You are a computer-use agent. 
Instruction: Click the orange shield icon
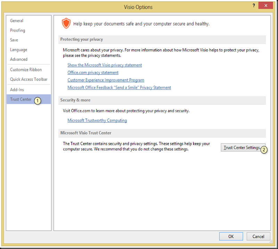point(66,24)
